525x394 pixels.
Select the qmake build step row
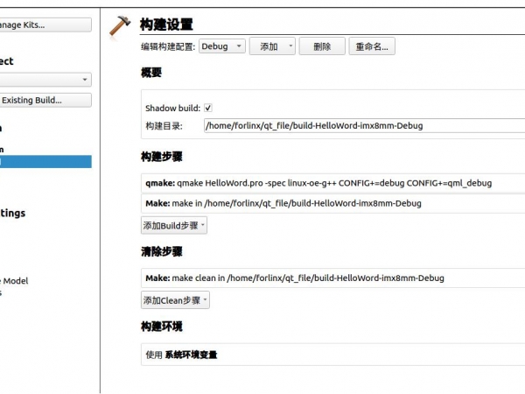click(332, 184)
